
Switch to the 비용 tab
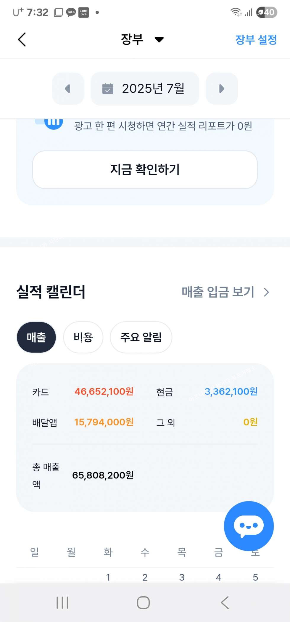[x=83, y=337]
